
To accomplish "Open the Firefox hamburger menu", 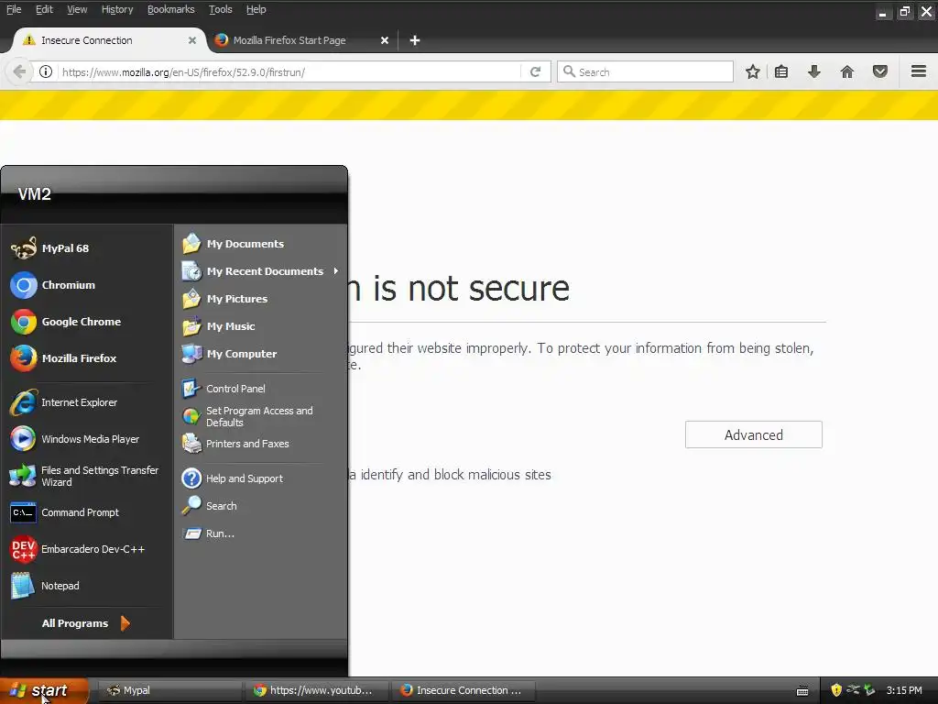I will click(x=919, y=71).
